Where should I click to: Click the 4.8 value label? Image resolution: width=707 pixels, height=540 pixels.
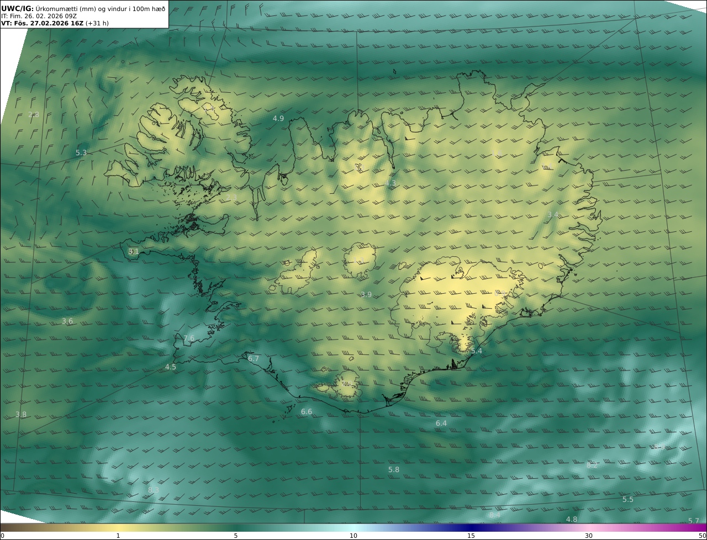click(x=572, y=519)
